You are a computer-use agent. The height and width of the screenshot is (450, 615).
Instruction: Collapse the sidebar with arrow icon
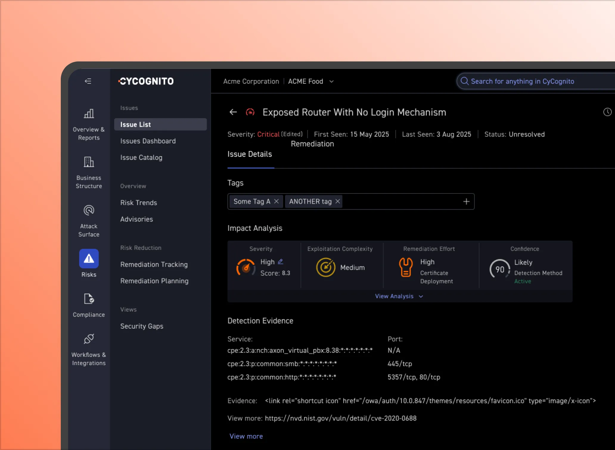(88, 81)
